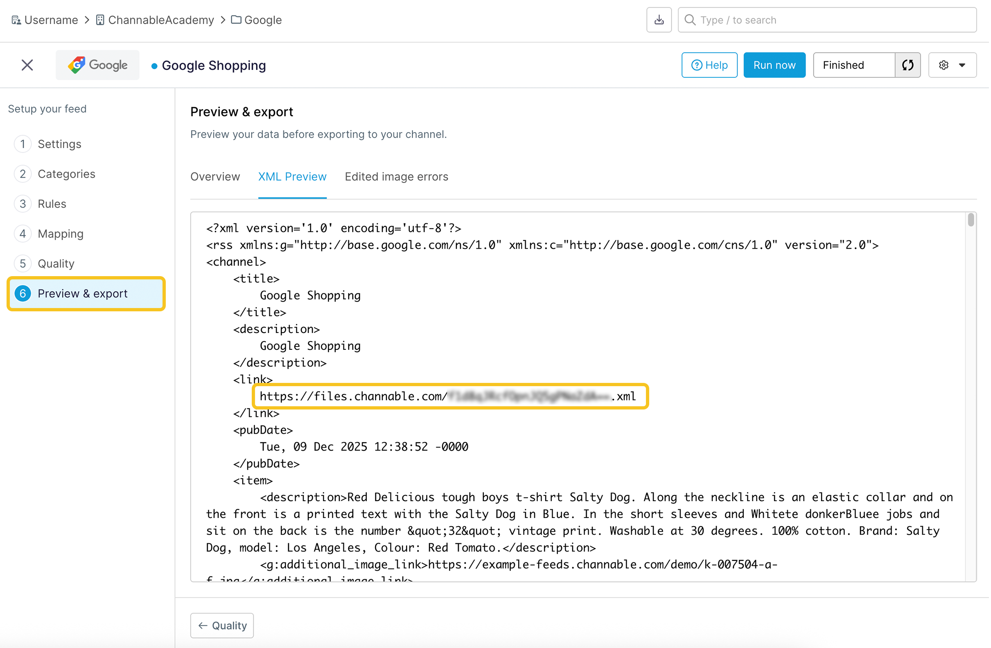Select the XML Preview tab

click(293, 177)
